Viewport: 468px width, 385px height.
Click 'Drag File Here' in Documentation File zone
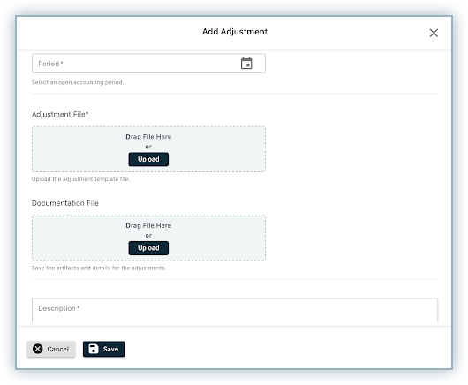(x=148, y=226)
